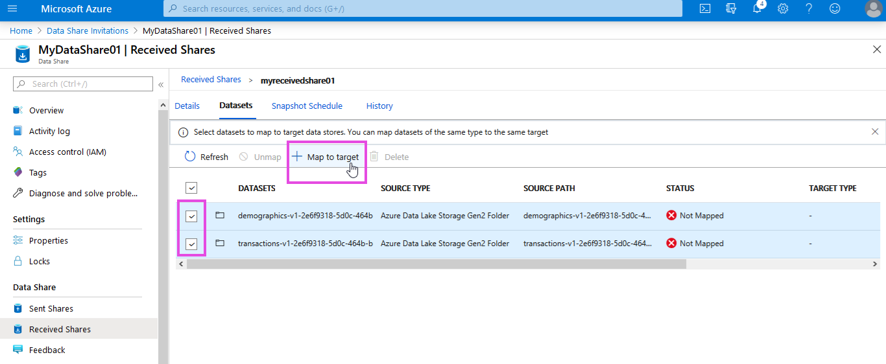The height and width of the screenshot is (364, 886).
Task: Open the help question mark
Action: [x=809, y=8]
